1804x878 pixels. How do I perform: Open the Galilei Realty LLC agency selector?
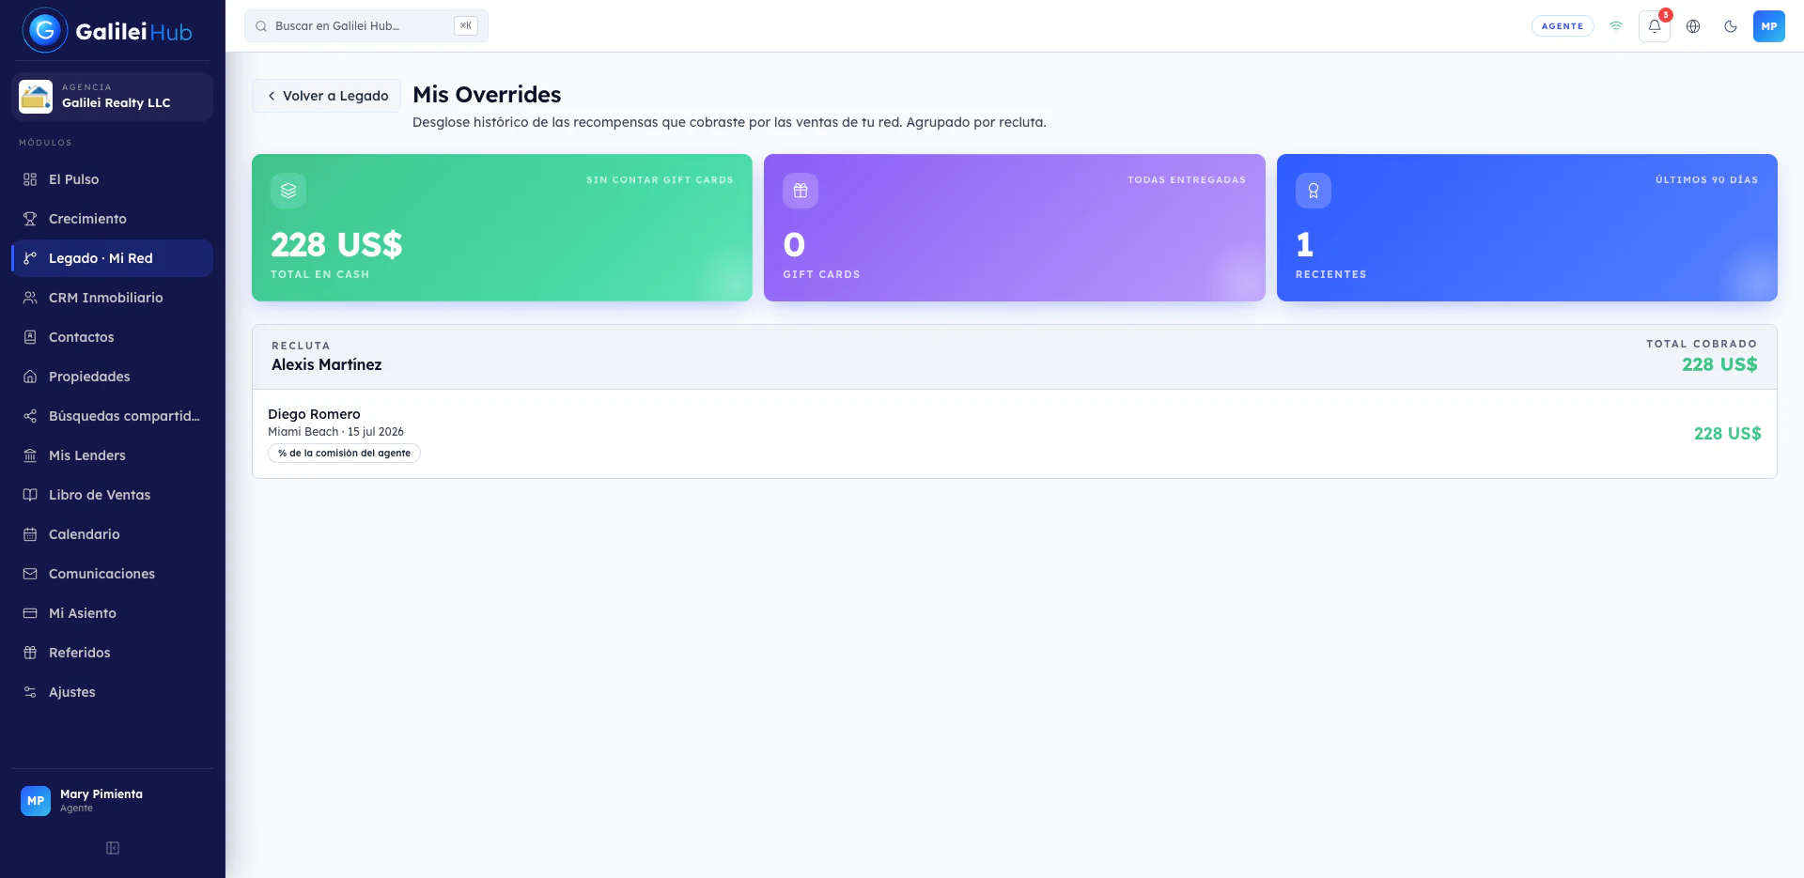click(112, 97)
